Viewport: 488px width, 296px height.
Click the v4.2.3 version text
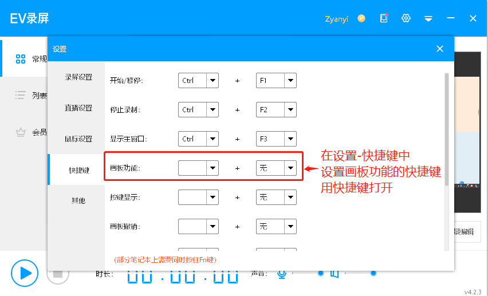(473, 292)
